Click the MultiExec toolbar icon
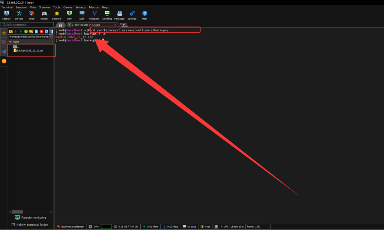 [x=94, y=15]
